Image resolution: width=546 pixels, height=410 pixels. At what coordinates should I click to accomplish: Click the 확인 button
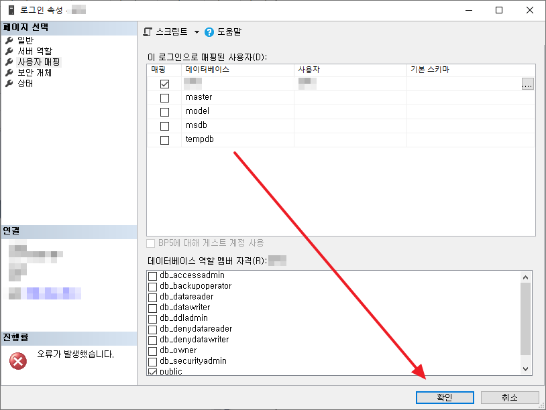tap(444, 397)
